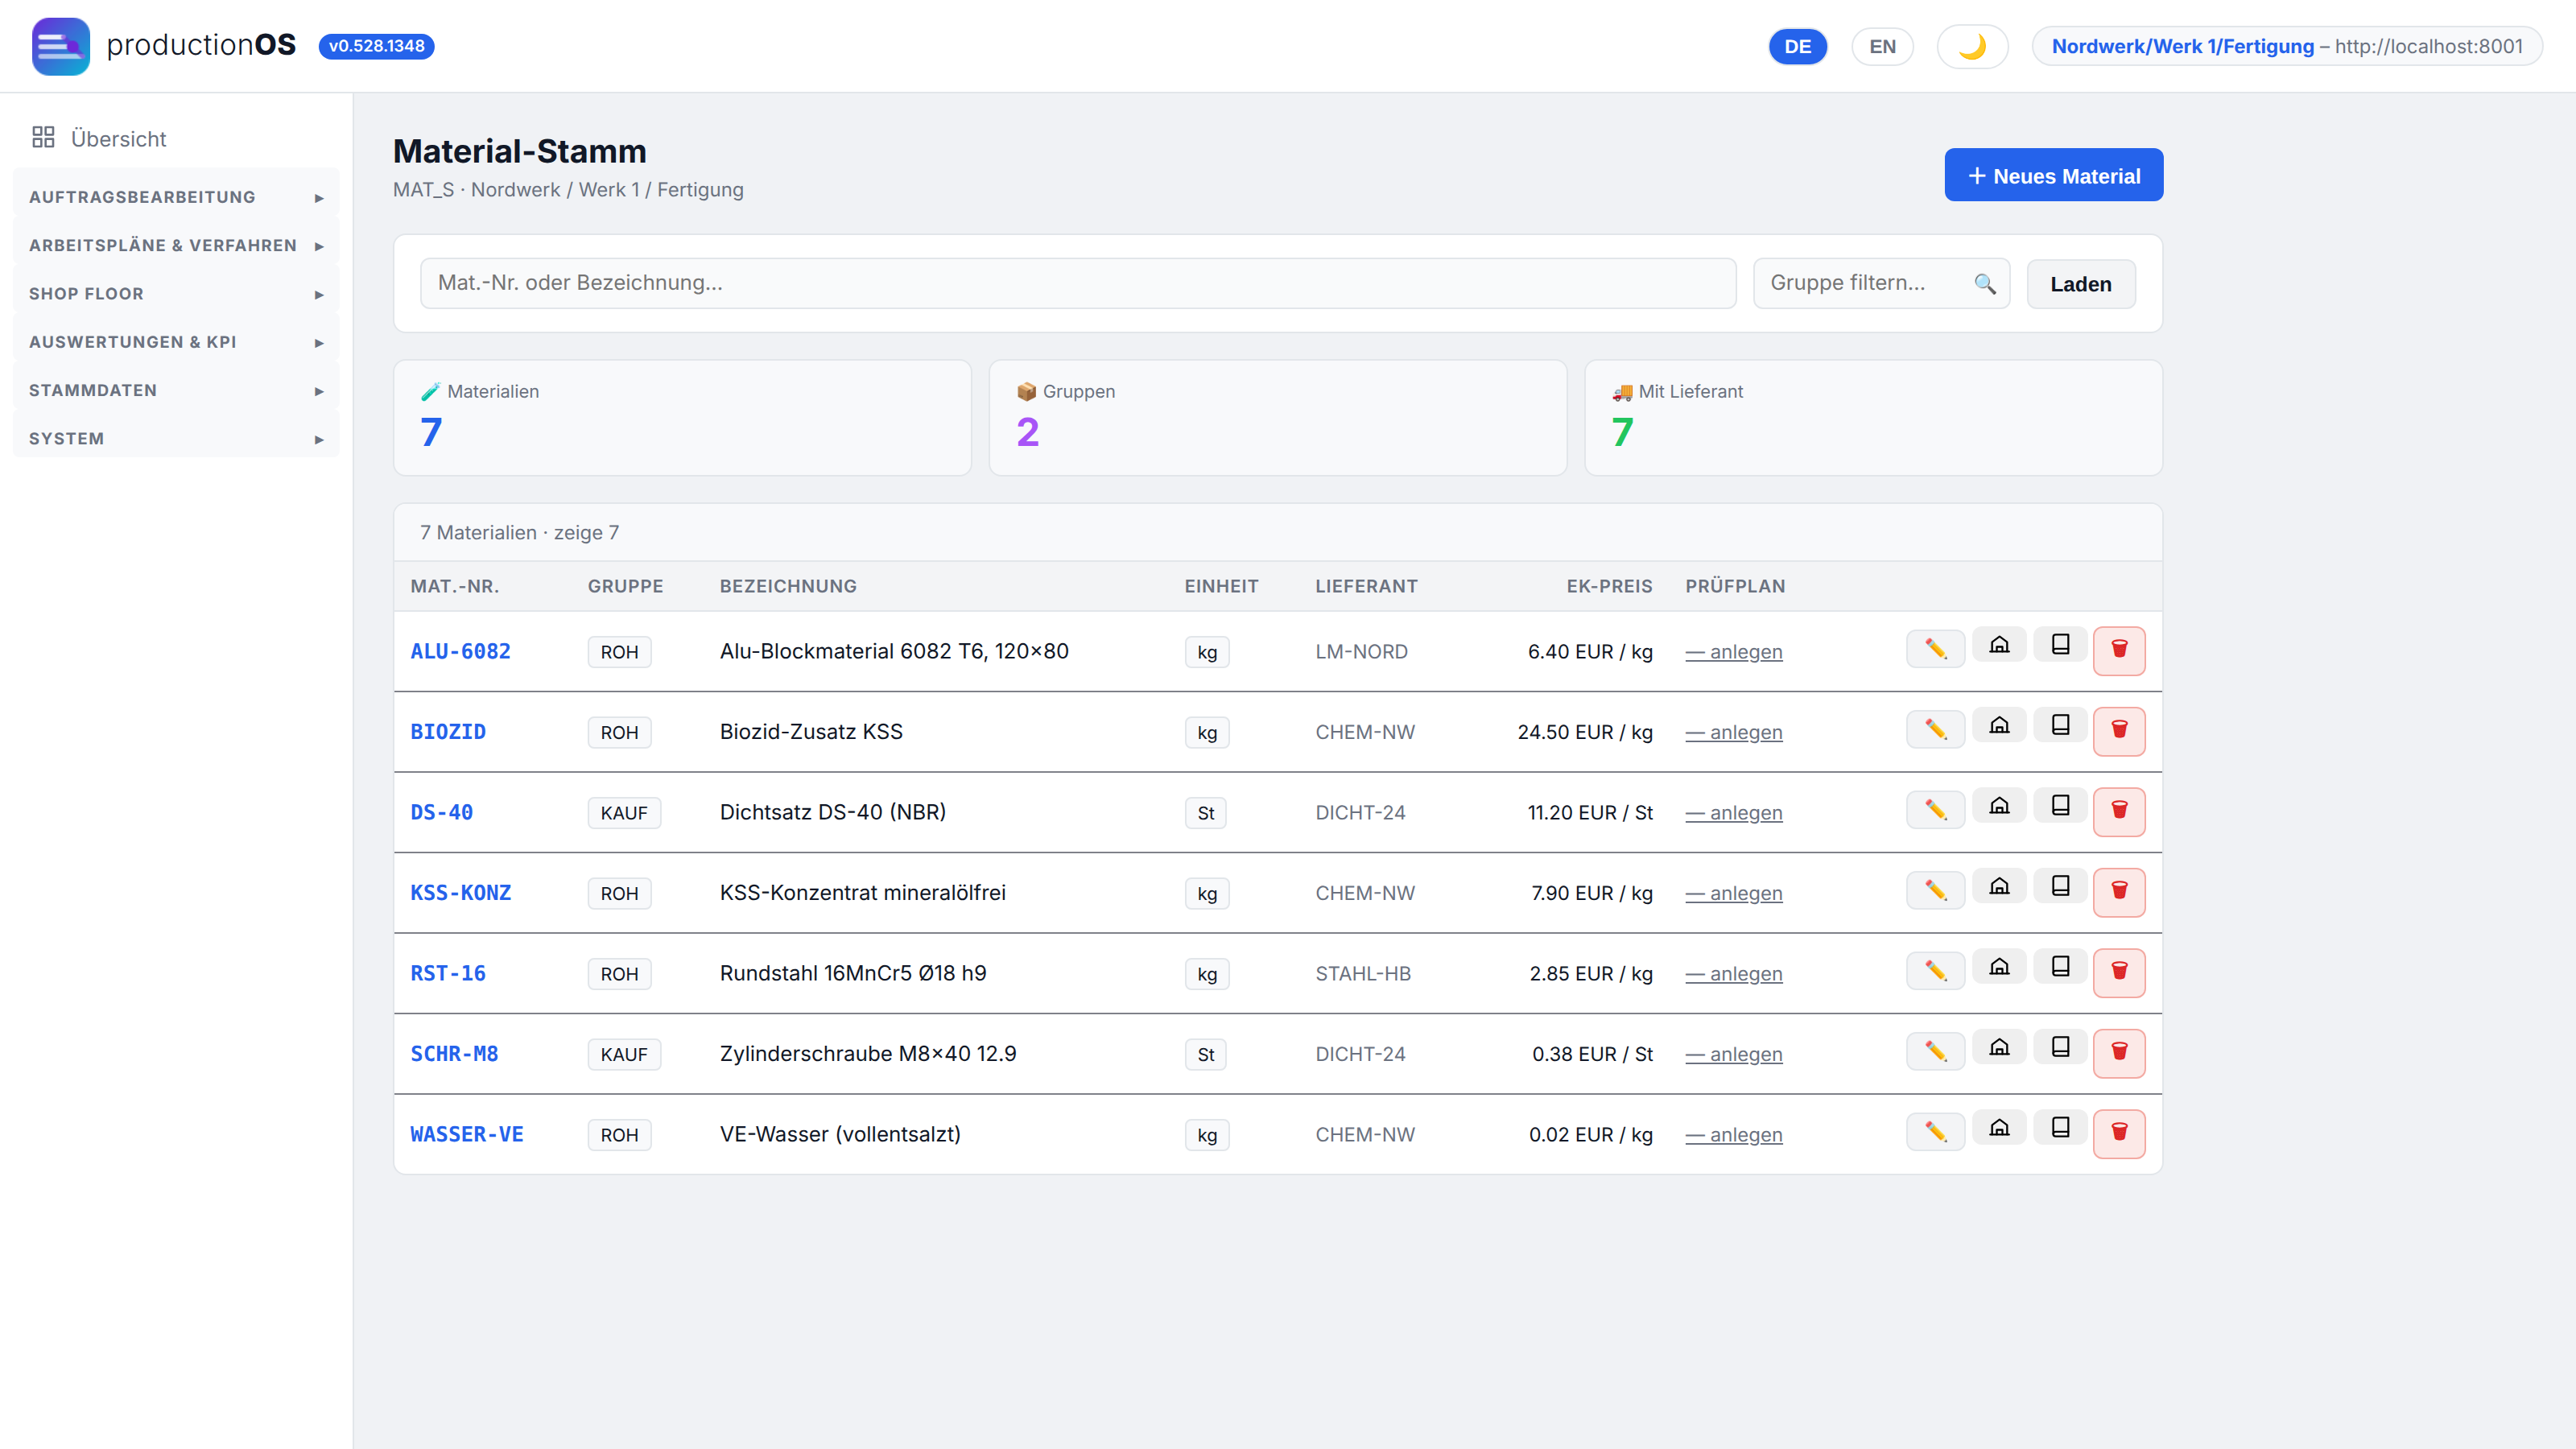
Task: Switch language to EN
Action: click(1882, 47)
